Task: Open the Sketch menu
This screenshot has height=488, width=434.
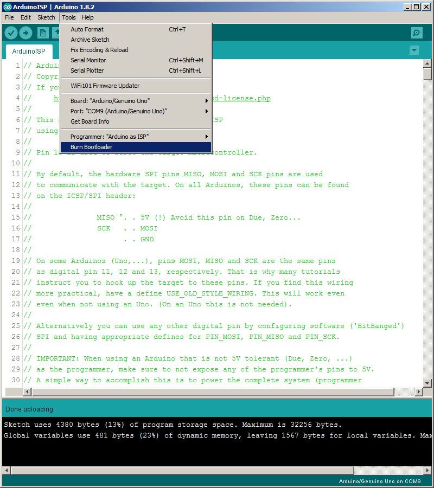Action: (46, 17)
